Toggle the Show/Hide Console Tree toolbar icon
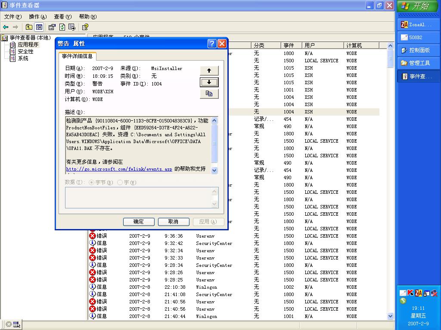Screen dimensions: 441x330 tap(39, 27)
